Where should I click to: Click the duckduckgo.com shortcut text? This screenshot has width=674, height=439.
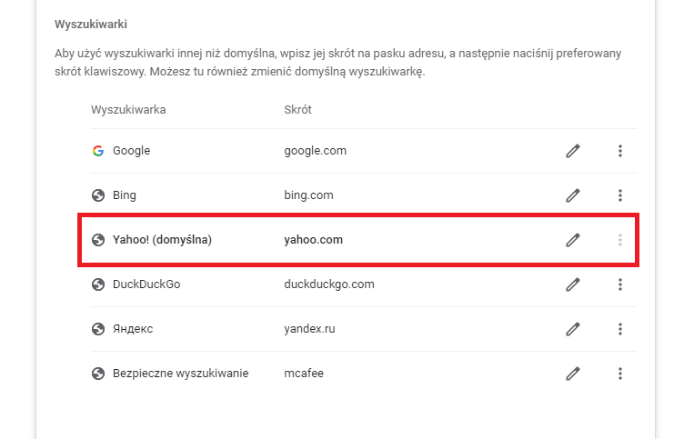click(329, 284)
